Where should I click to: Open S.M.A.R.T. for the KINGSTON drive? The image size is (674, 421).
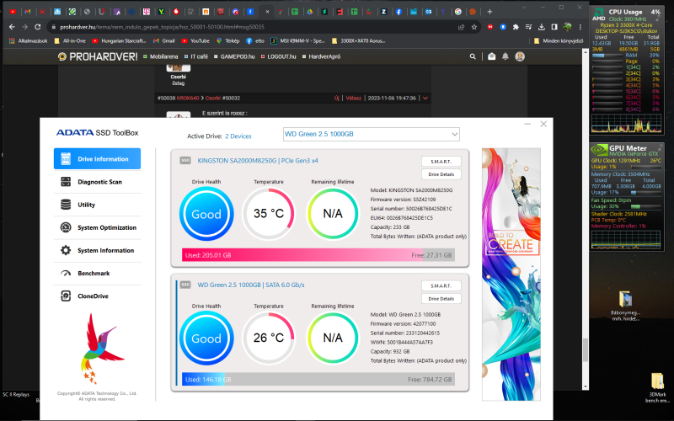(441, 161)
